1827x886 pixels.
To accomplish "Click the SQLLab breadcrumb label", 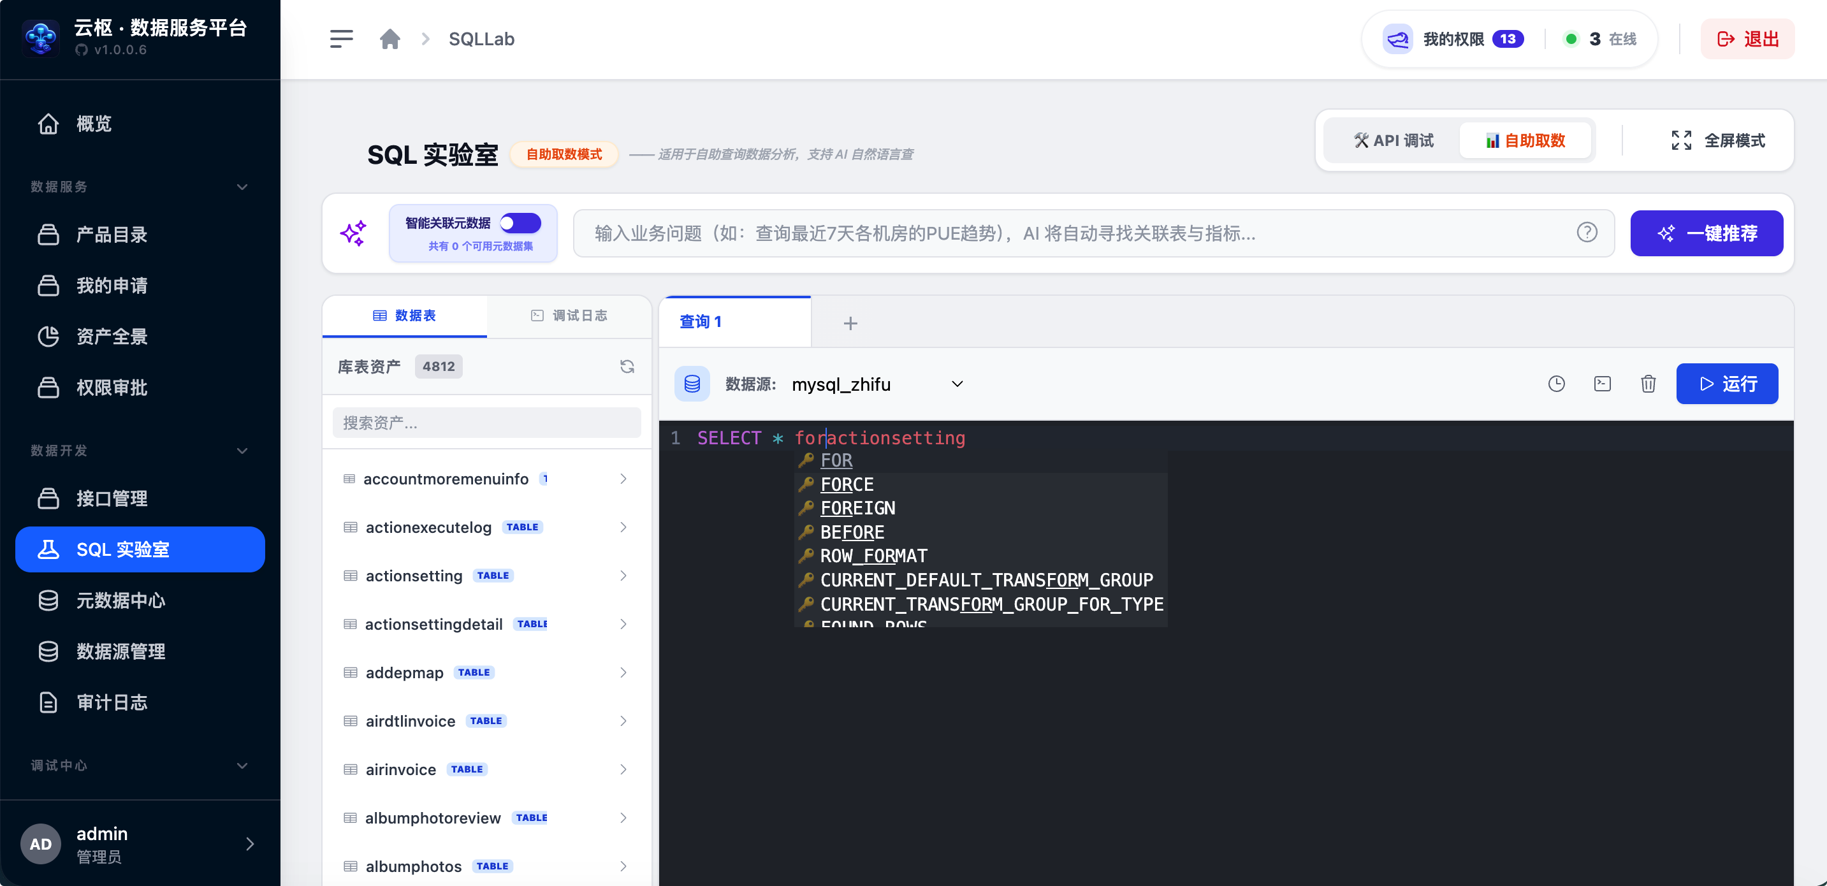I will point(481,39).
